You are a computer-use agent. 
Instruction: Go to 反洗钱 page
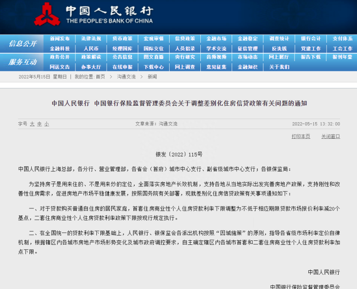point(279,49)
